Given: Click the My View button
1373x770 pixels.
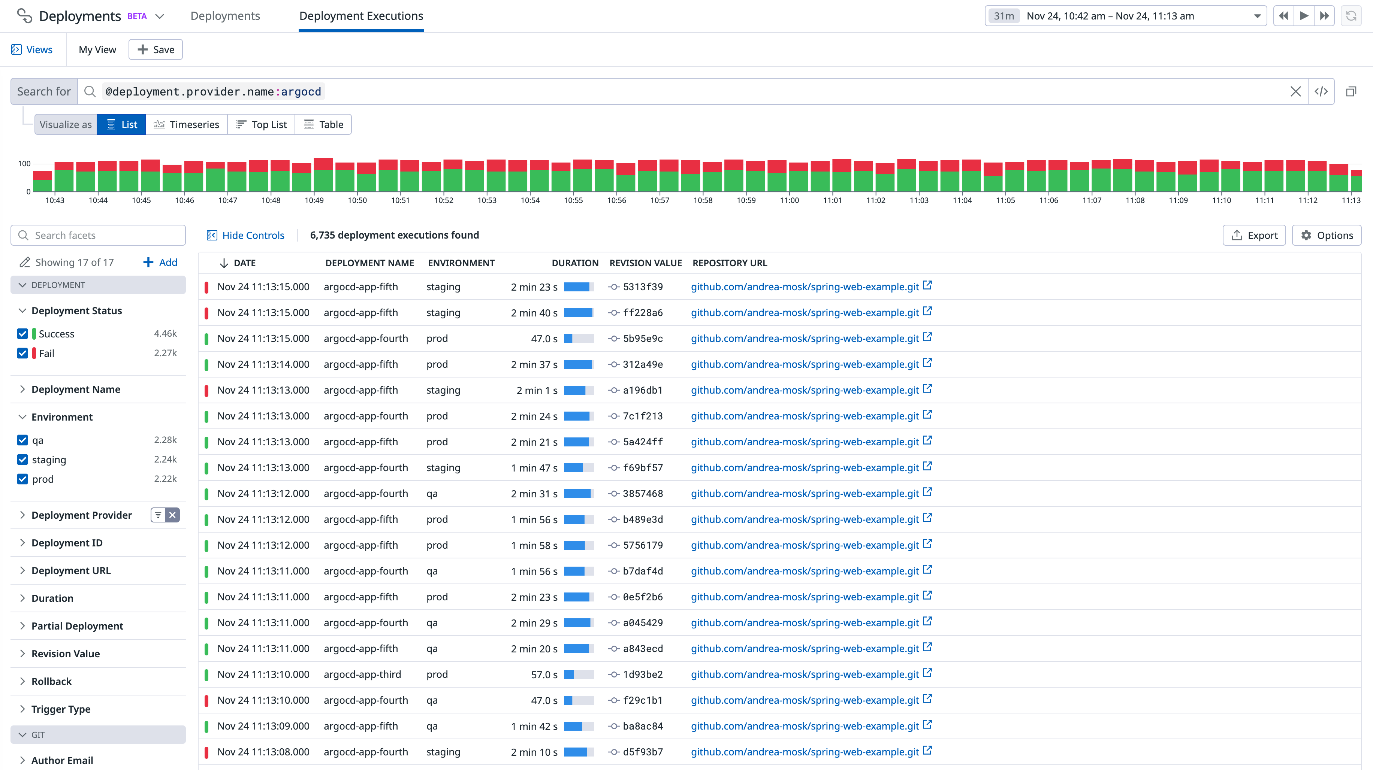Looking at the screenshot, I should click(97, 49).
